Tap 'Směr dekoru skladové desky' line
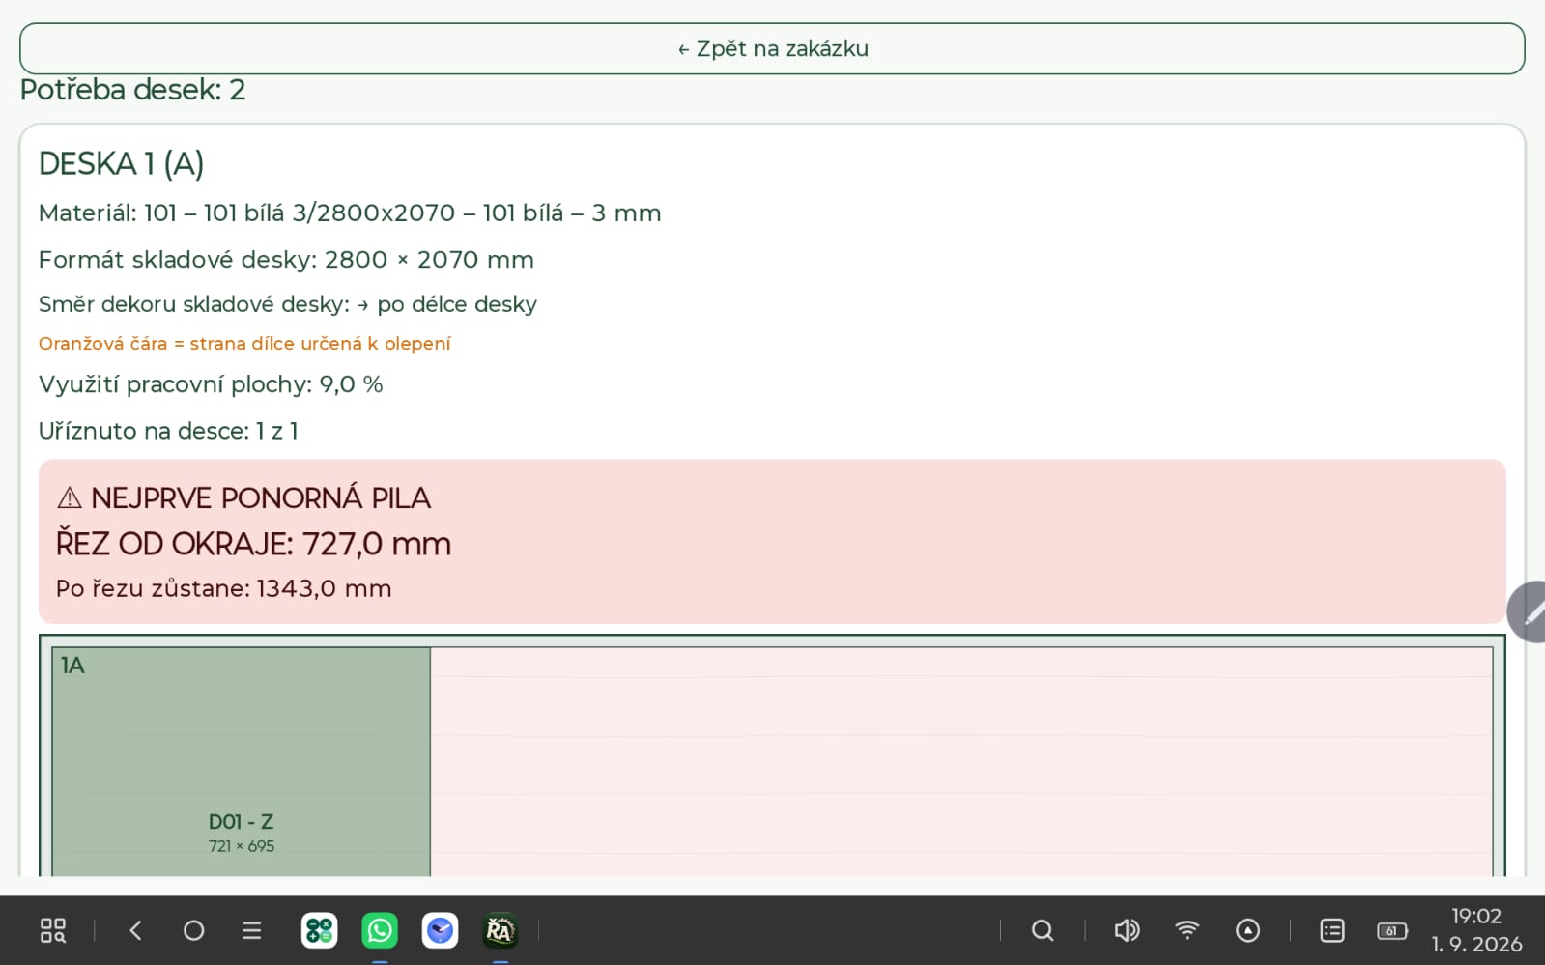Viewport: 1545px width, 965px height. pyautogui.click(x=288, y=304)
